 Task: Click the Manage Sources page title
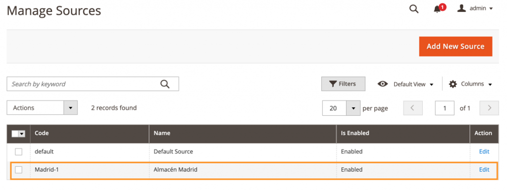(54, 11)
